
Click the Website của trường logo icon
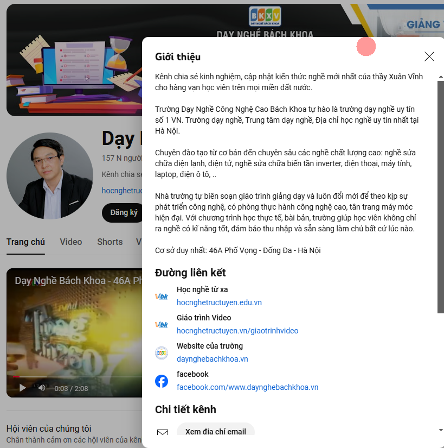point(162,353)
